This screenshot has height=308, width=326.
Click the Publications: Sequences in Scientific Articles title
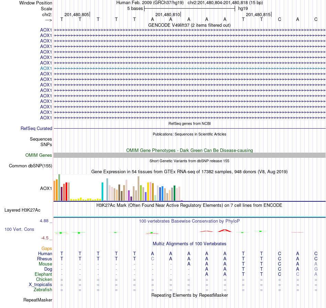pyautogui.click(x=189, y=134)
